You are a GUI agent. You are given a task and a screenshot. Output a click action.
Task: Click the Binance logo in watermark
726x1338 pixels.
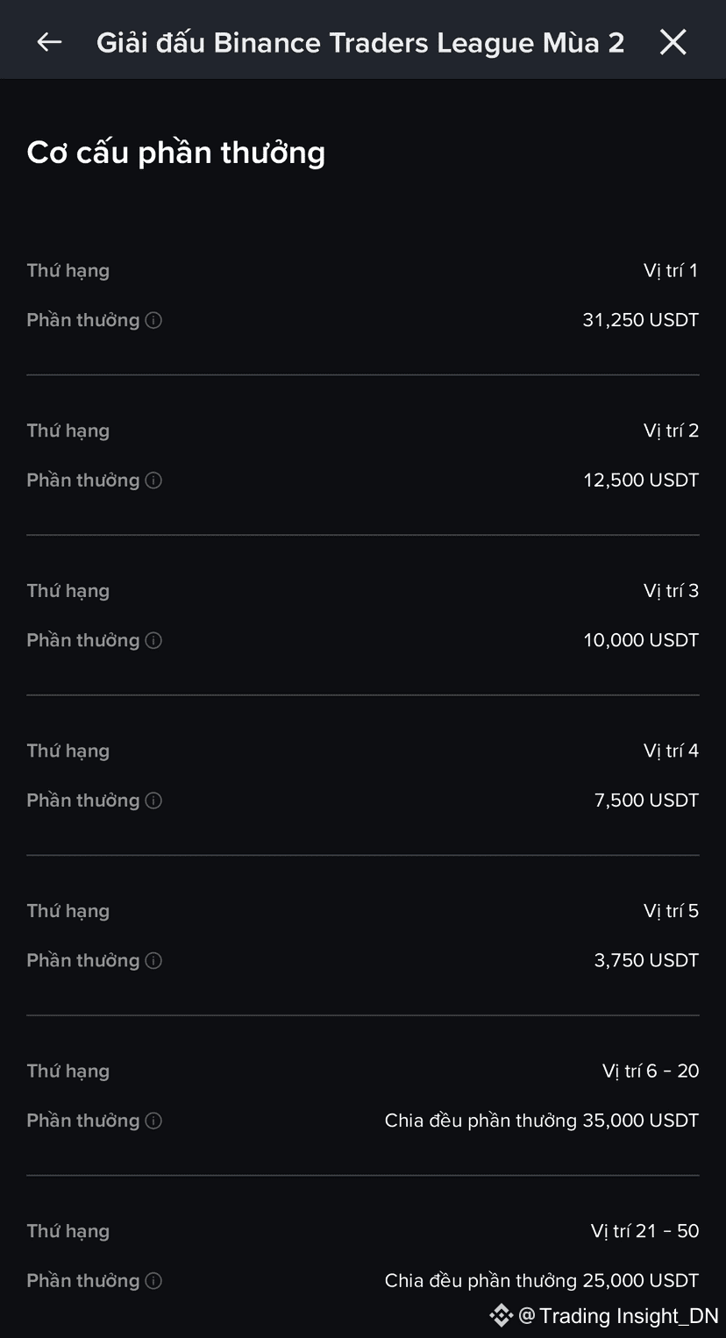click(501, 1315)
